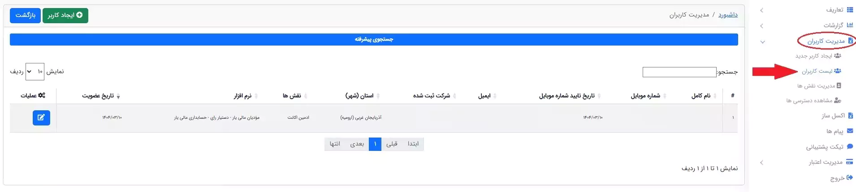Click the green ایجاد کاربر button
The image size is (856, 192).
click(65, 15)
